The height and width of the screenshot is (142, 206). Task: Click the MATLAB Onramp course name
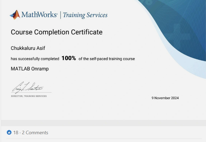tap(30, 69)
